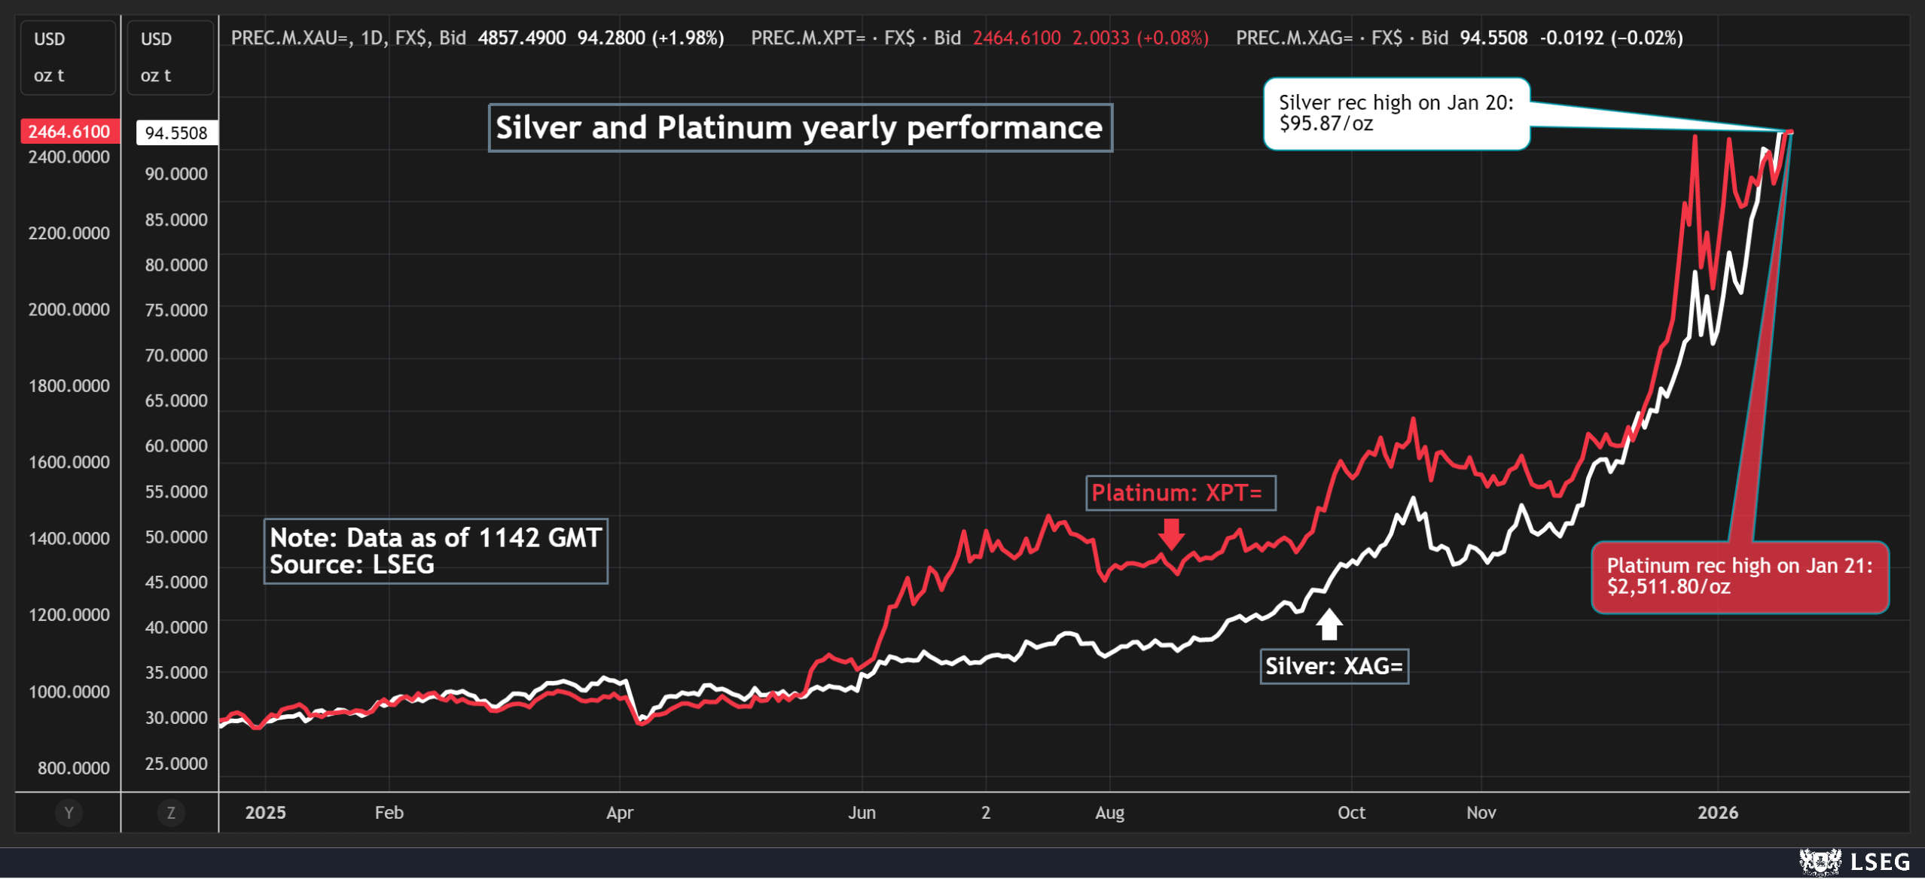The width and height of the screenshot is (1925, 879).
Task: Toggle the Z axis button
Action: pos(170,813)
